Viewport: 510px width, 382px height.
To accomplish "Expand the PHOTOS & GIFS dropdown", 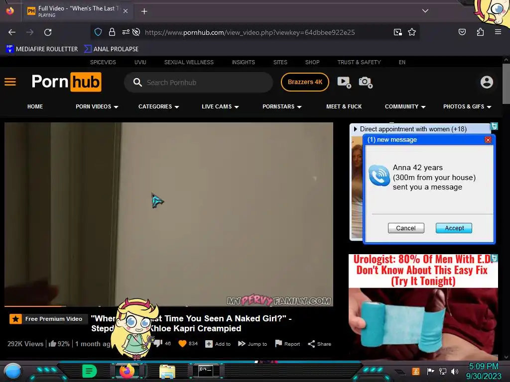I will coord(467,106).
